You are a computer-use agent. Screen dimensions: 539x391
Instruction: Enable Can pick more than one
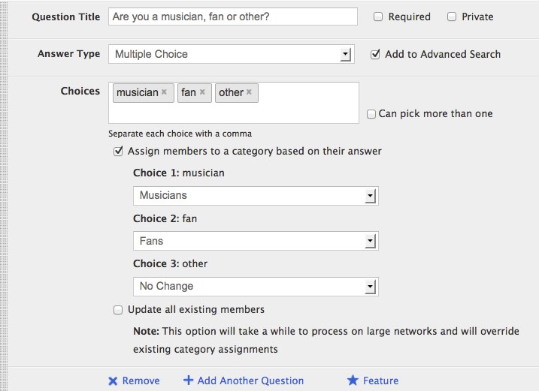click(x=371, y=114)
